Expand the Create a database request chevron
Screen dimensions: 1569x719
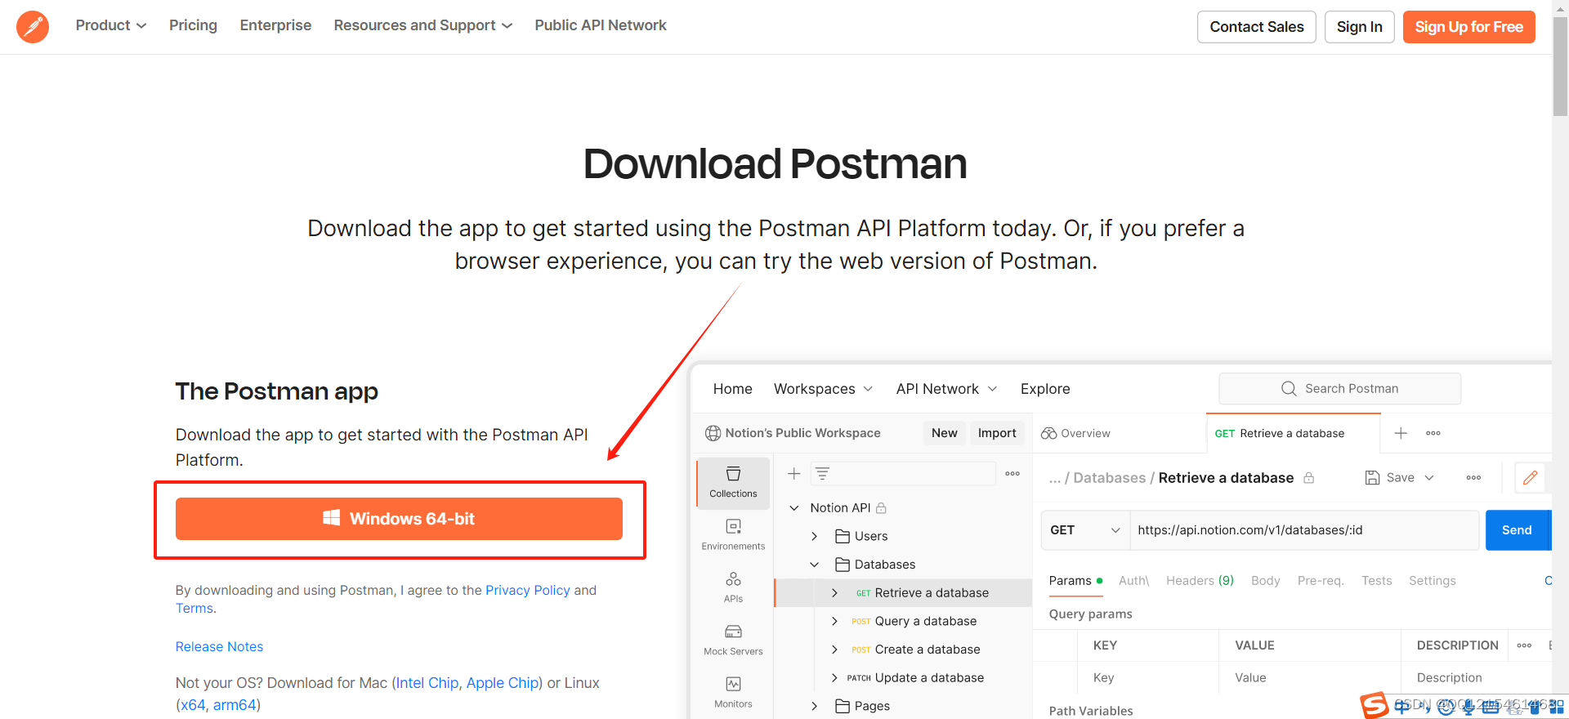click(x=834, y=650)
